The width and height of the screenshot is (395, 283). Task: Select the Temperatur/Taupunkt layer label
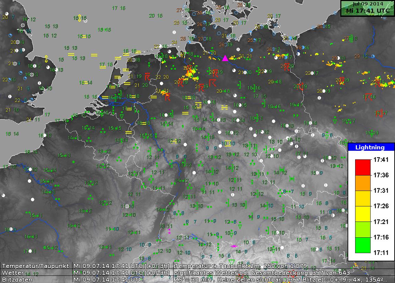coord(36,266)
